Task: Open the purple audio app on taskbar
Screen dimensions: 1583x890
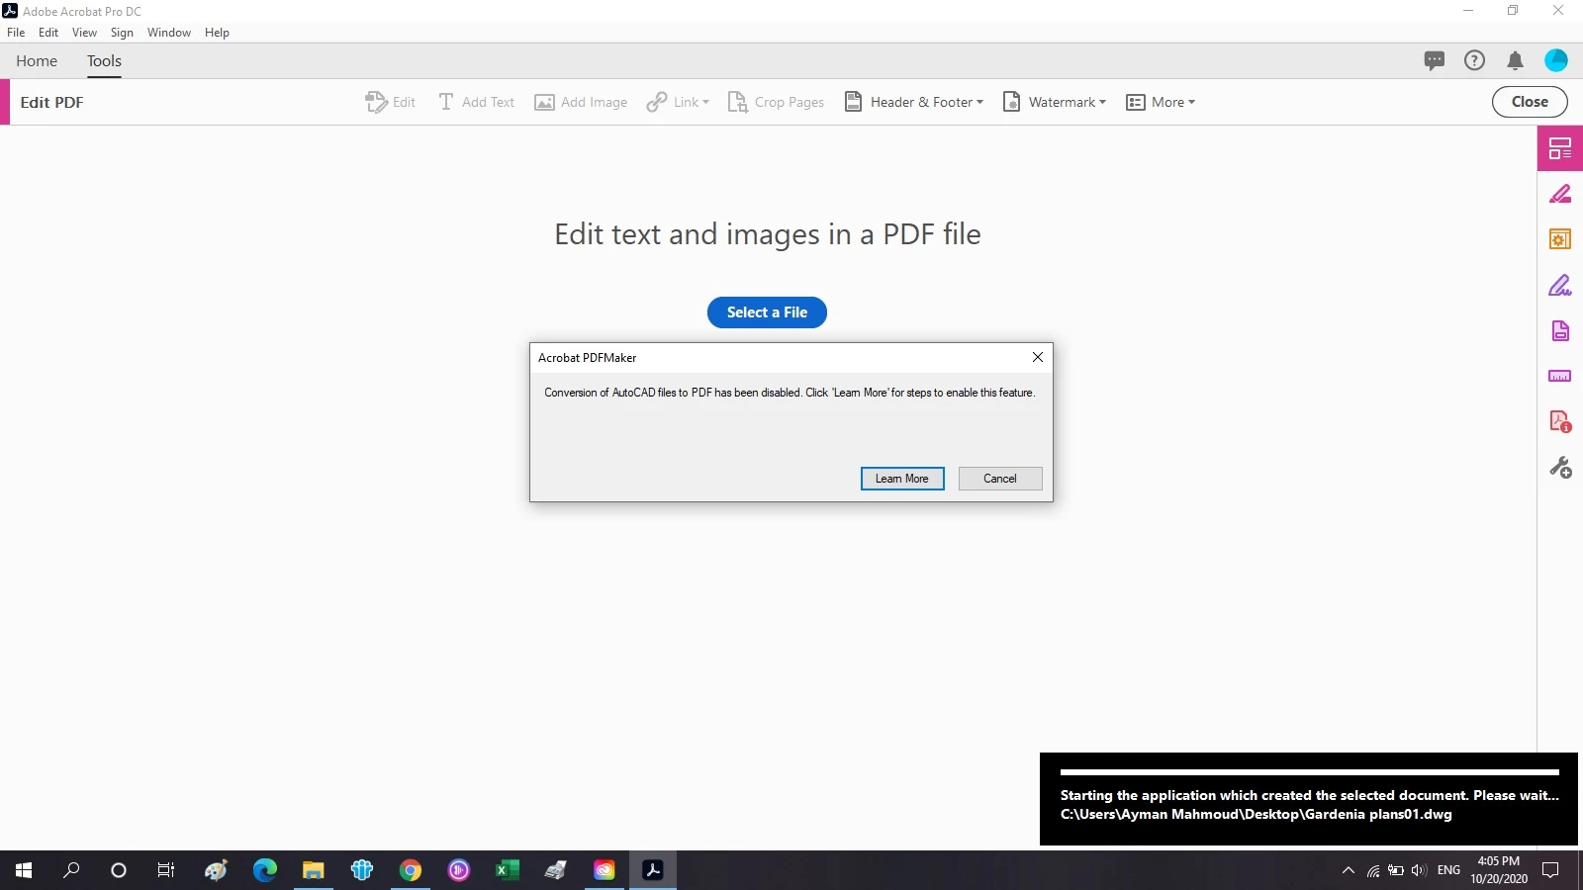Action: coord(458,870)
